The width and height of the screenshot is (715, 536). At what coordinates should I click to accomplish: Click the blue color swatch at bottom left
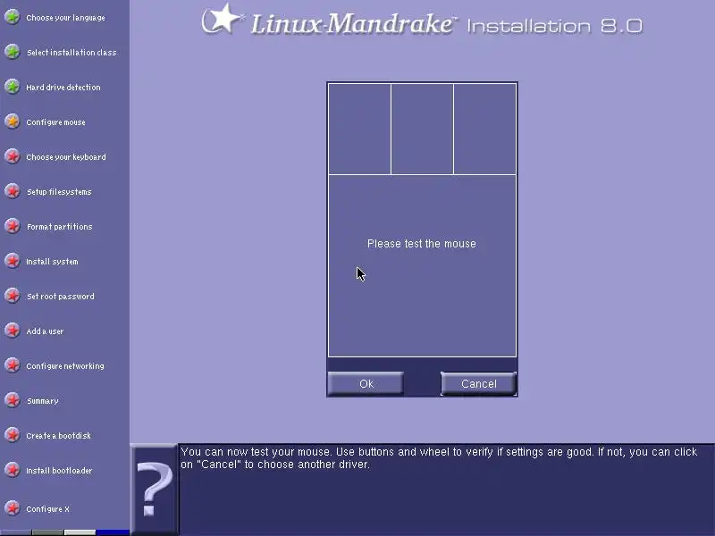(113, 532)
